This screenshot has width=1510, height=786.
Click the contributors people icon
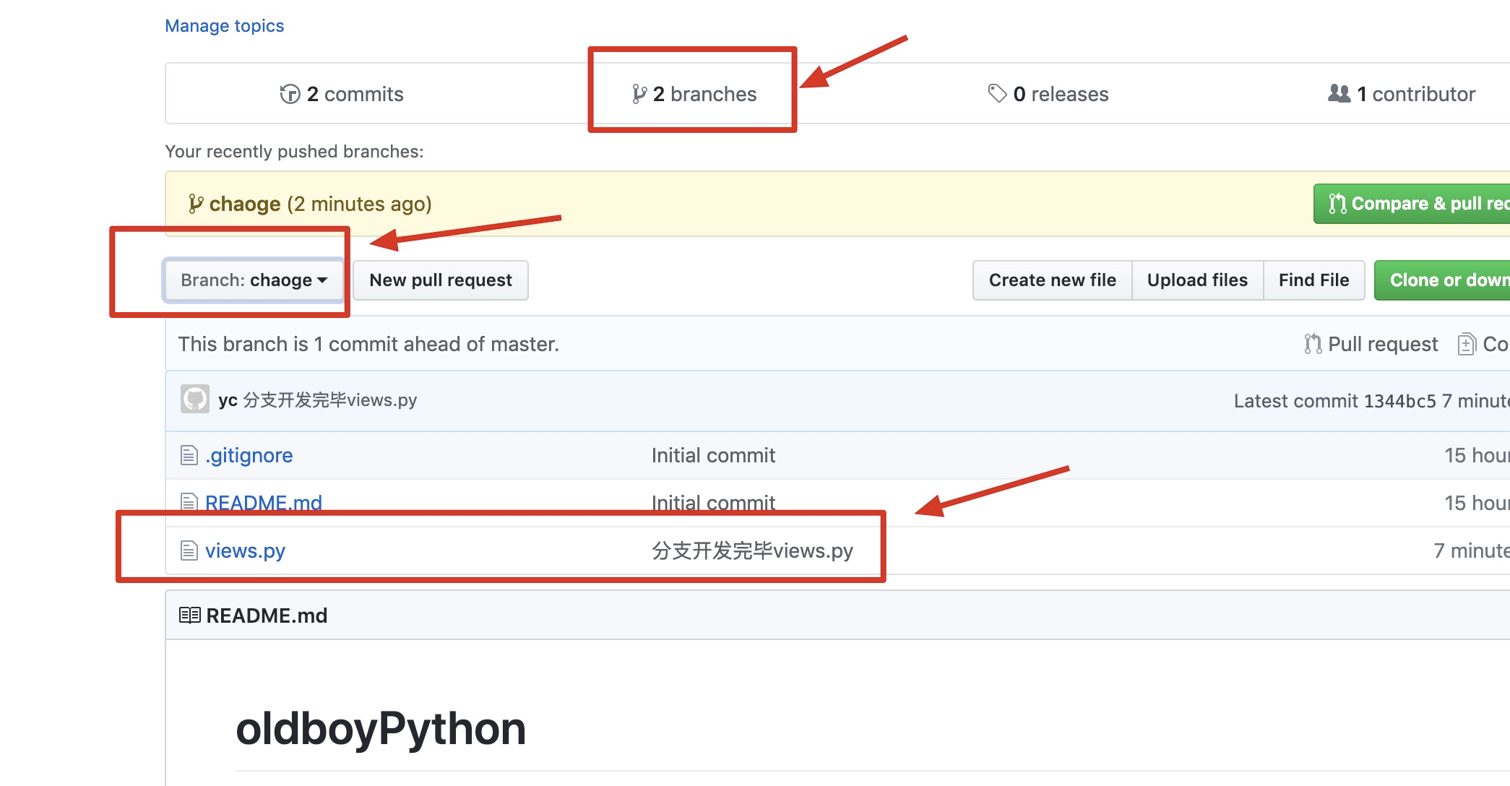pyautogui.click(x=1339, y=93)
